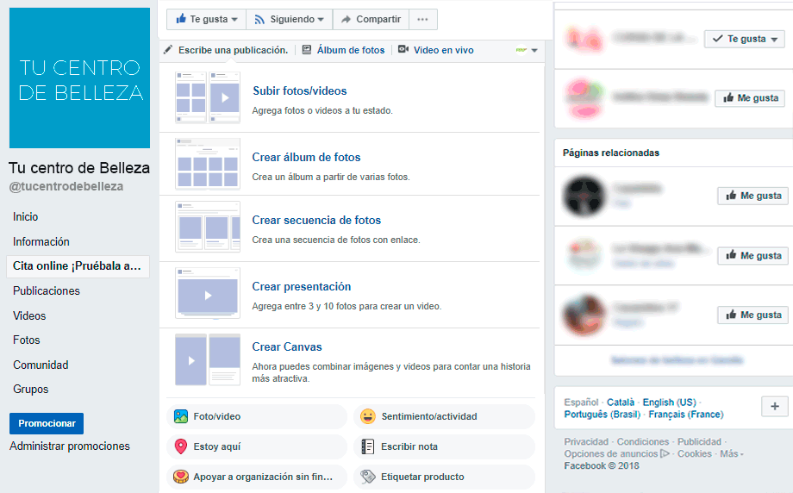Switch language to Français (France)
Viewport: 793px width, 493px height.
(686, 415)
